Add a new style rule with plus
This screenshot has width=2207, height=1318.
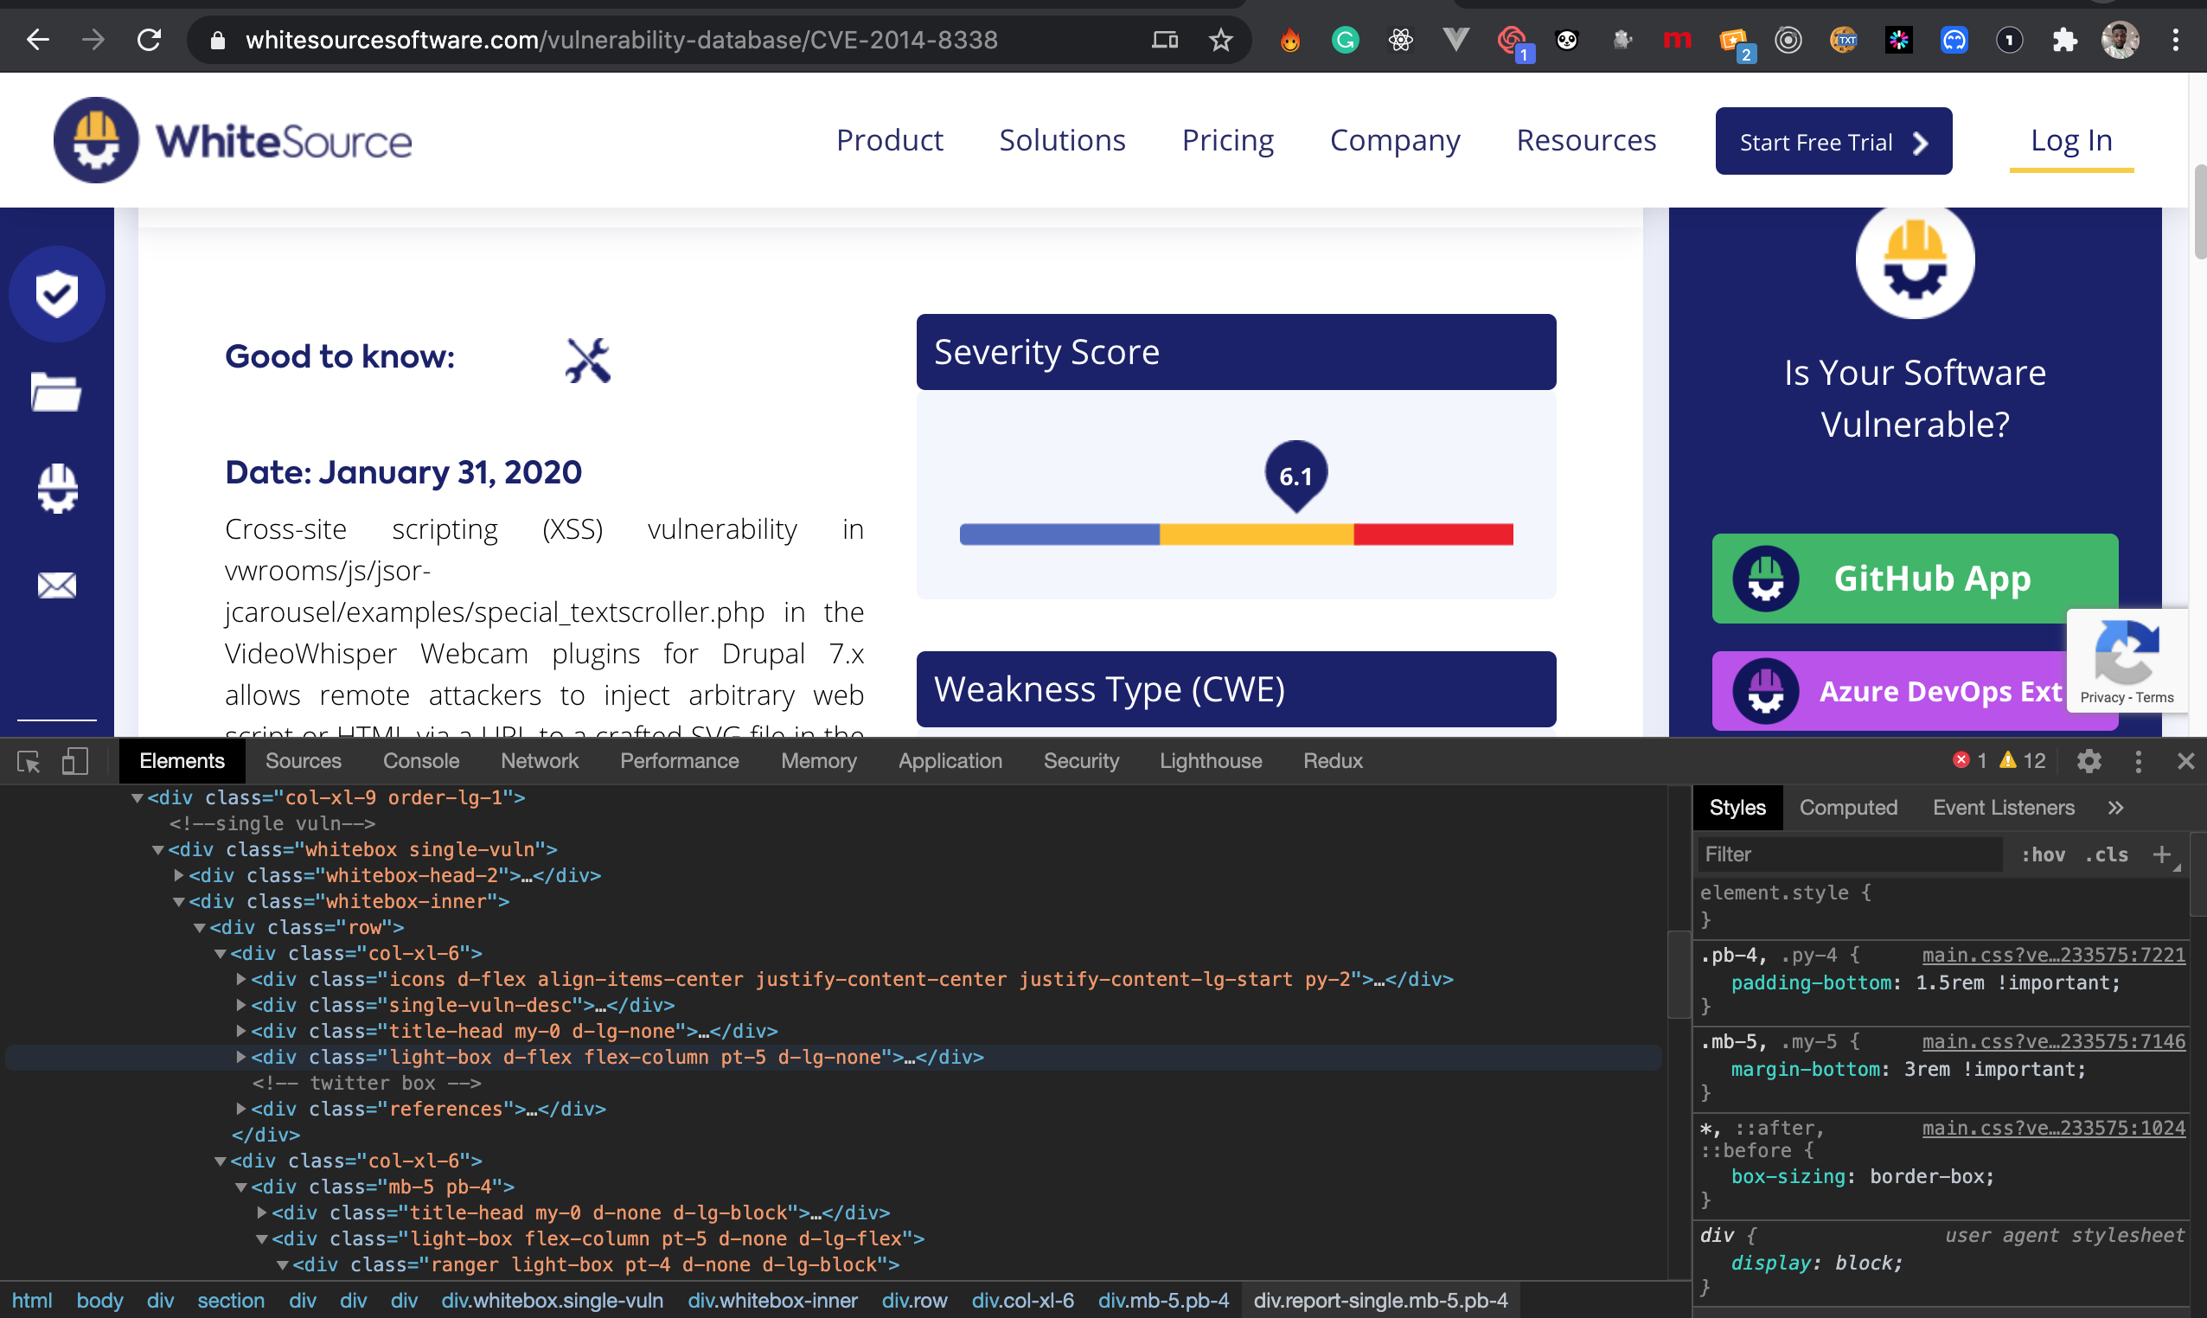click(x=2162, y=854)
